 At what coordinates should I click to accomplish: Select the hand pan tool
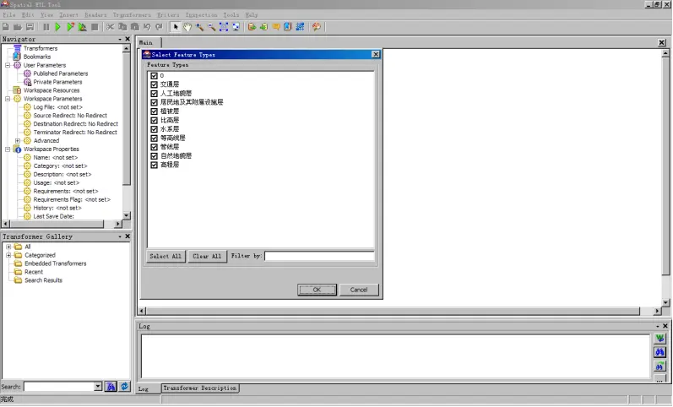coord(187,27)
